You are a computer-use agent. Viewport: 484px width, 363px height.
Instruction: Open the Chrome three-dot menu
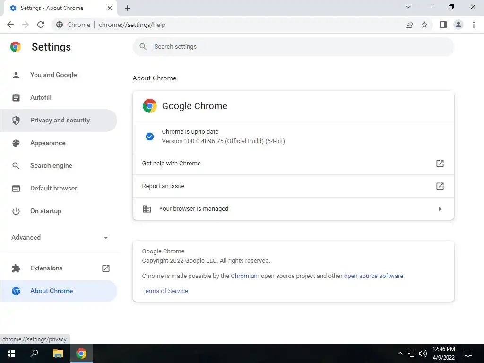(x=474, y=25)
